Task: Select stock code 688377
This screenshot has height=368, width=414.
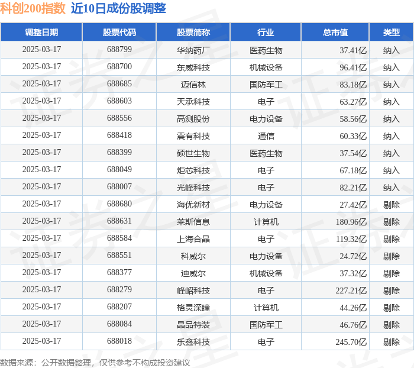Action: pyautogui.click(x=119, y=273)
